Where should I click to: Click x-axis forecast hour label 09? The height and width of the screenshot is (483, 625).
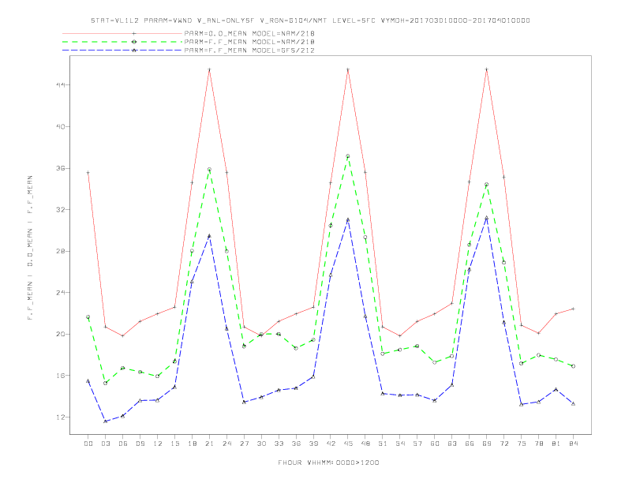coord(140,444)
